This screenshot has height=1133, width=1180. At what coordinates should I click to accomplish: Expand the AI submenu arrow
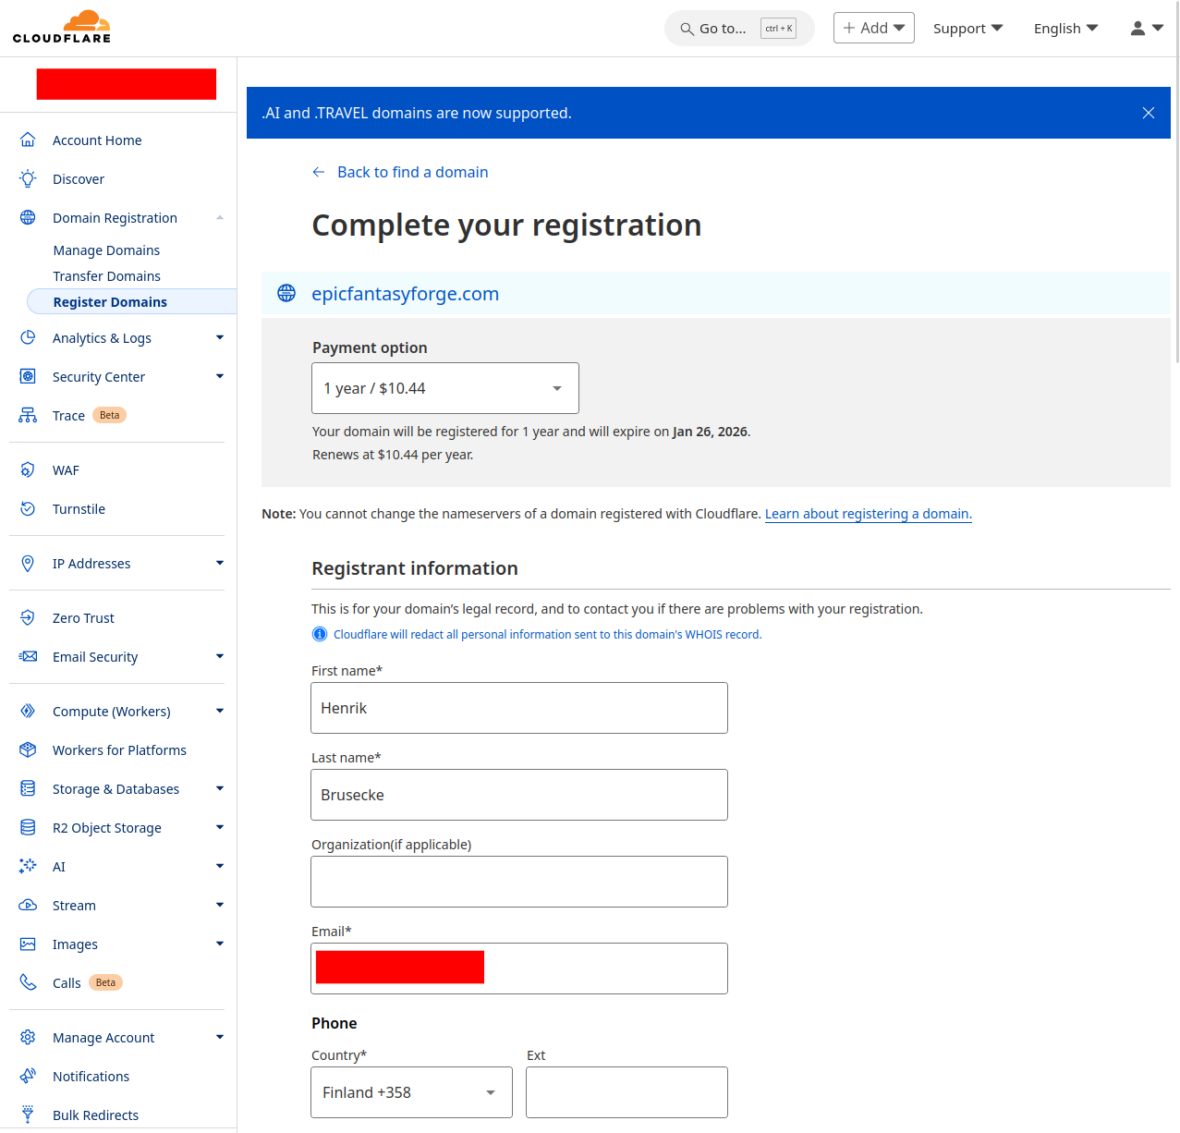[220, 866]
